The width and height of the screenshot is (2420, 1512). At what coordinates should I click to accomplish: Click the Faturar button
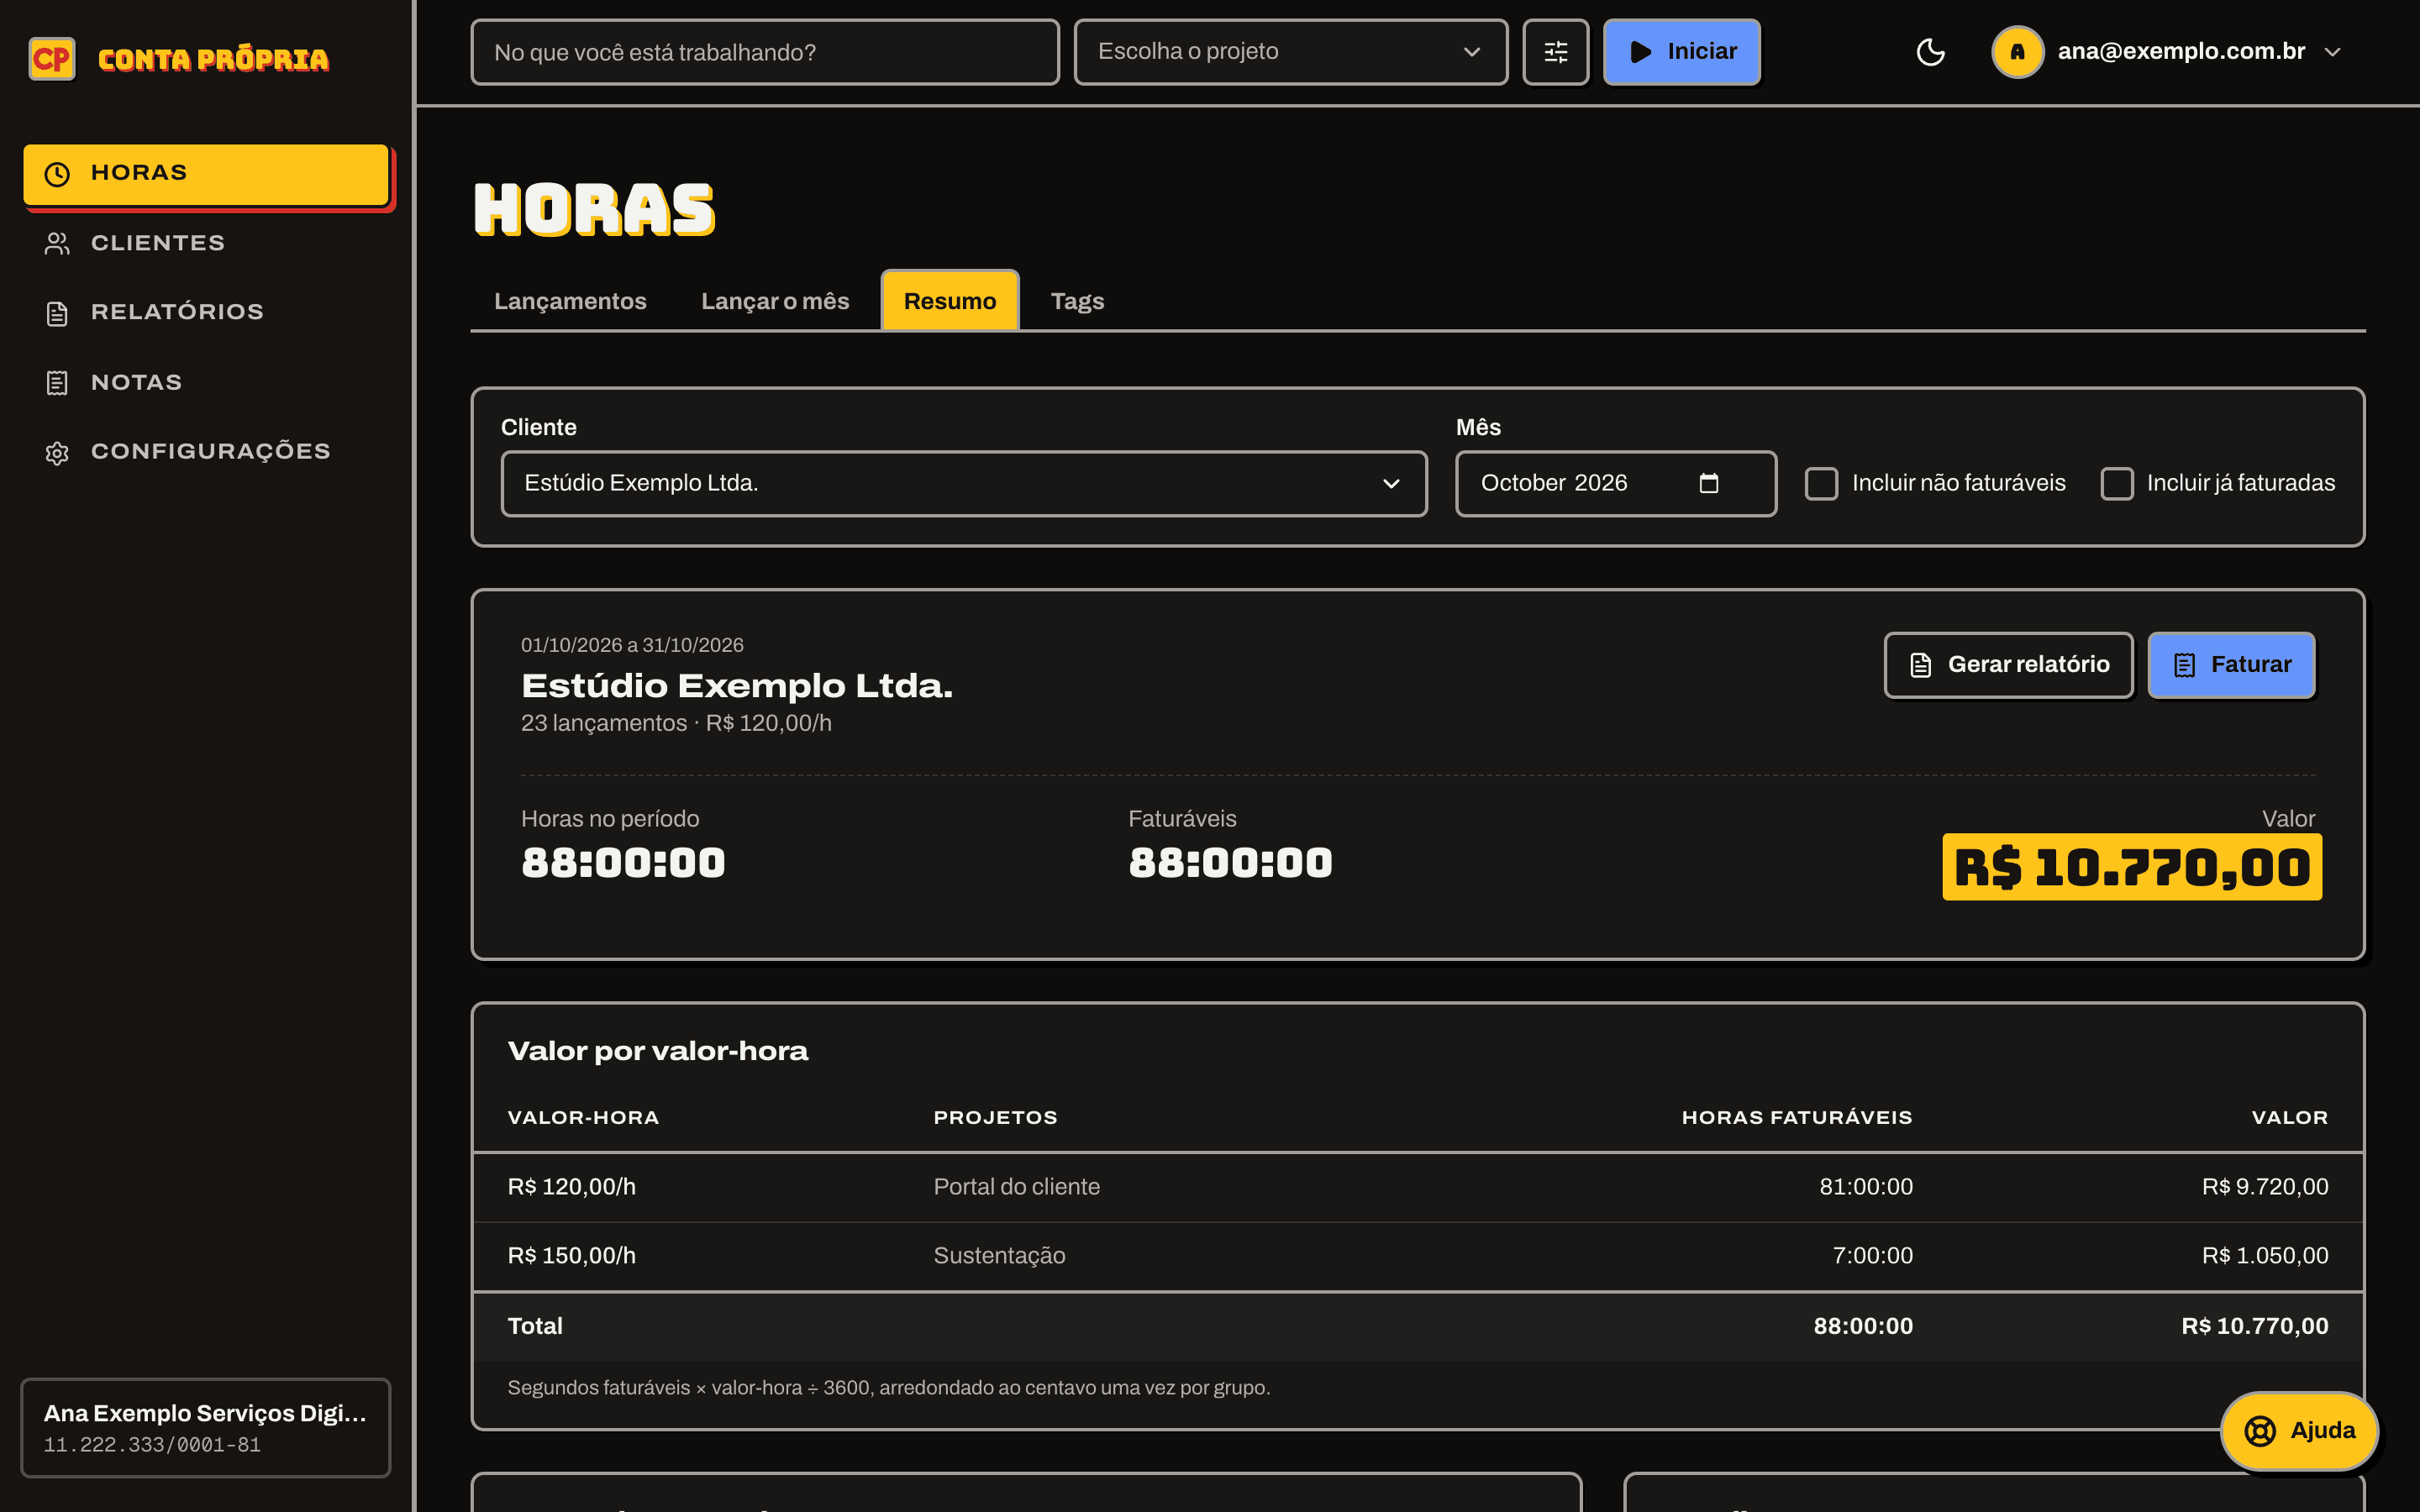(2231, 665)
